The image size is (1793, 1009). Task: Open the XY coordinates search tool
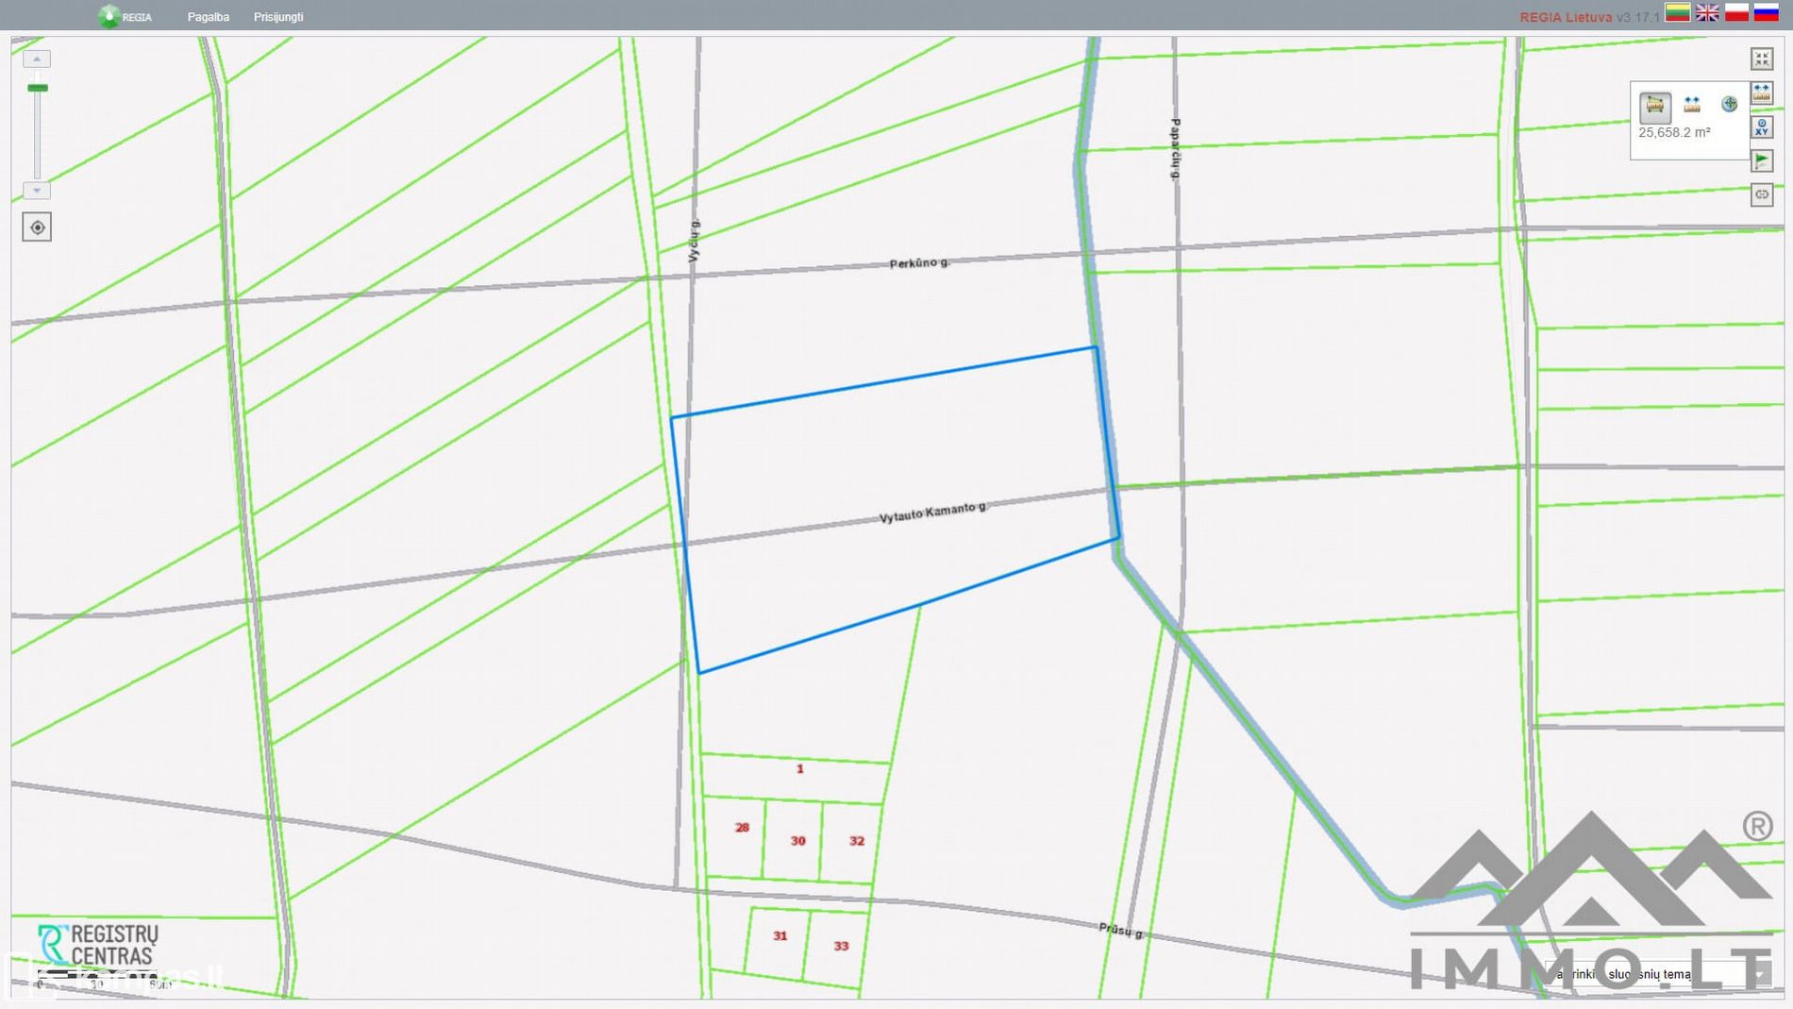tap(1762, 127)
